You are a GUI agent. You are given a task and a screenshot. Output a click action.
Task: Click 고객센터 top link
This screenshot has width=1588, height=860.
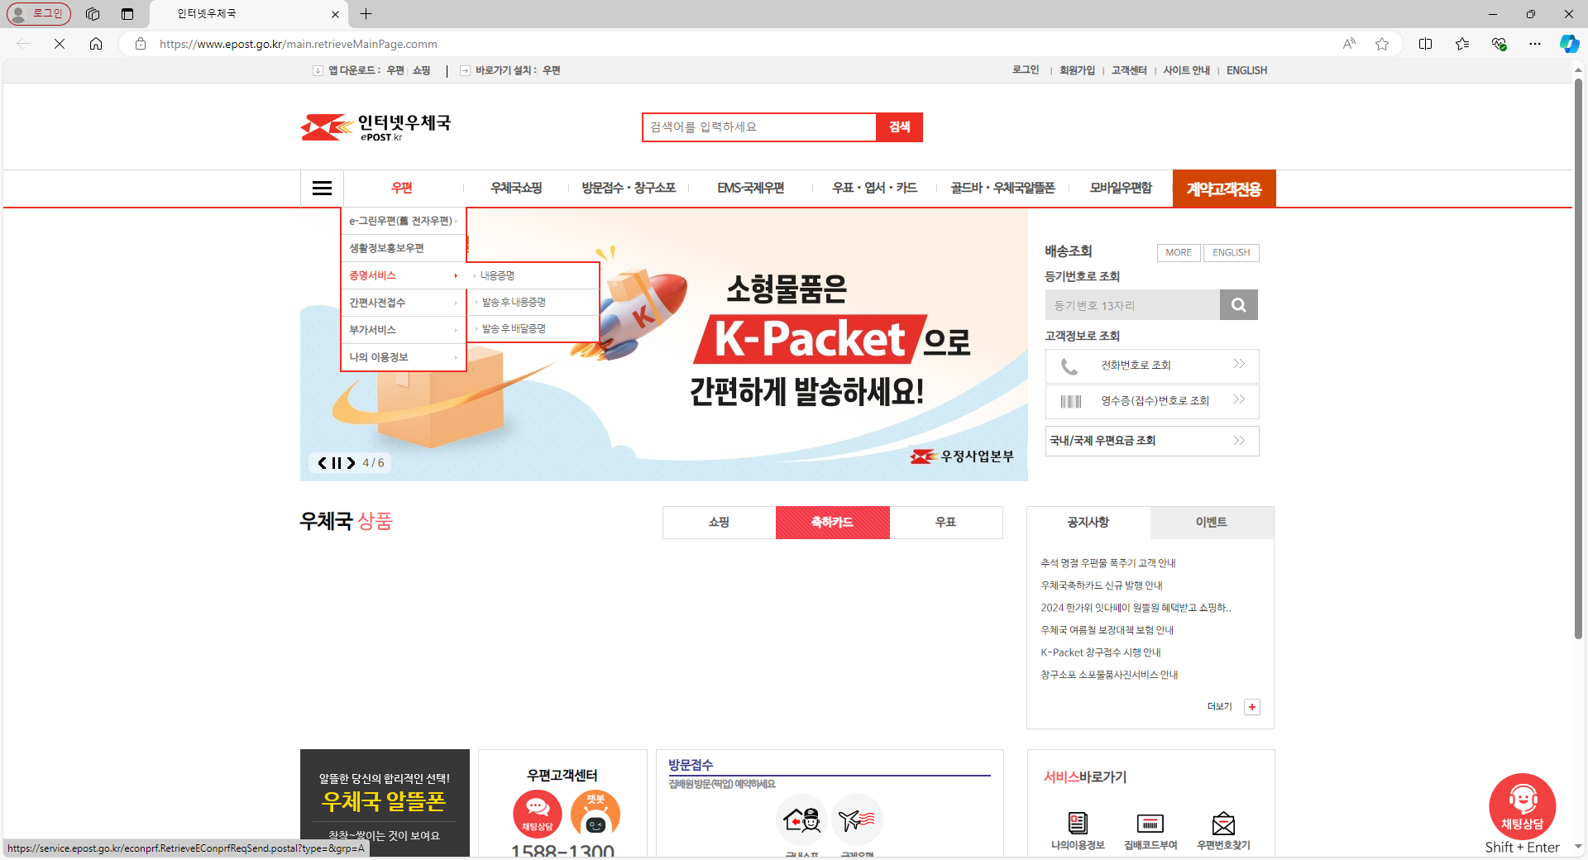coord(1129,71)
